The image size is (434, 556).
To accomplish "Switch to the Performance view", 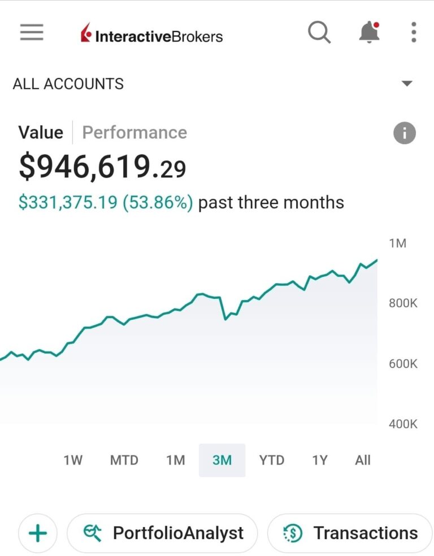I will [134, 133].
